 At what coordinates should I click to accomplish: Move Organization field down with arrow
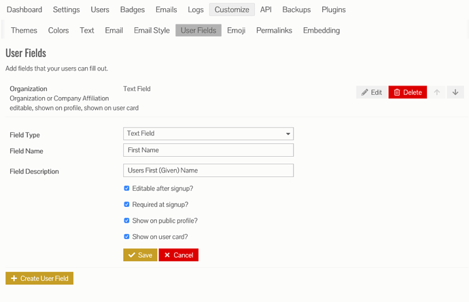pyautogui.click(x=455, y=92)
